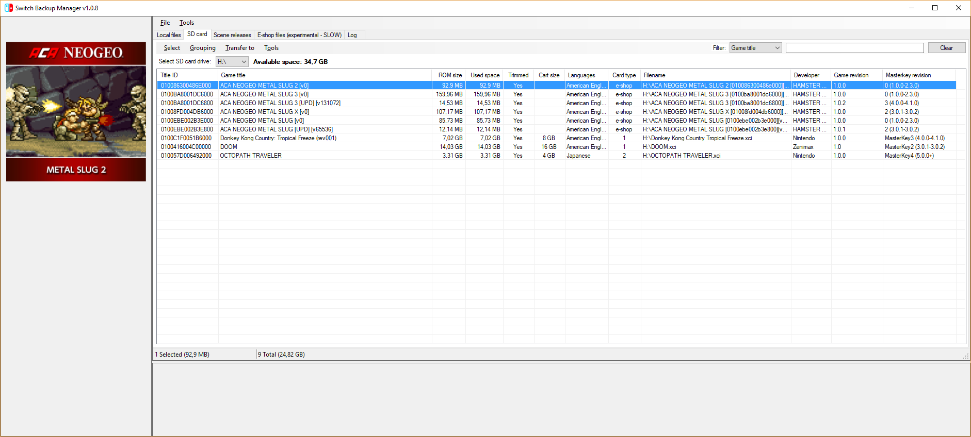
Task: Expand the Game title filter dropdown
Action: (x=756, y=48)
